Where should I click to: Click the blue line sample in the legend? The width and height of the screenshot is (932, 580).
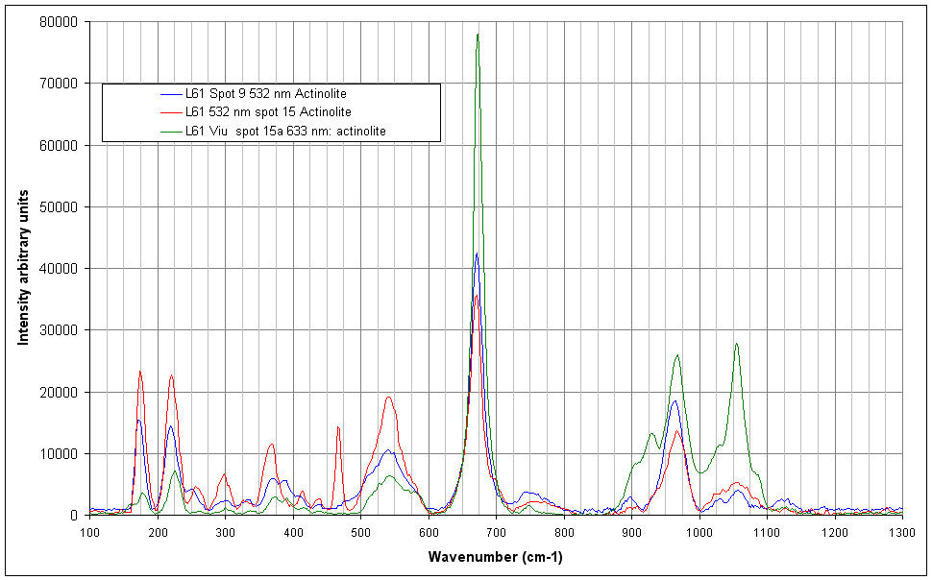click(171, 95)
